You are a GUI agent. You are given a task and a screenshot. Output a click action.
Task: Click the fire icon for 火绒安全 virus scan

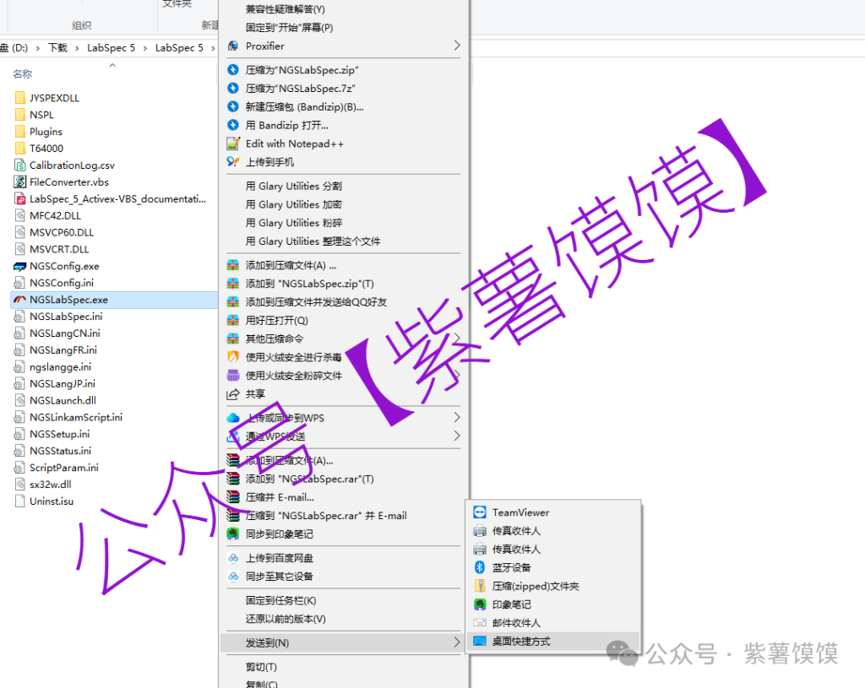click(234, 357)
